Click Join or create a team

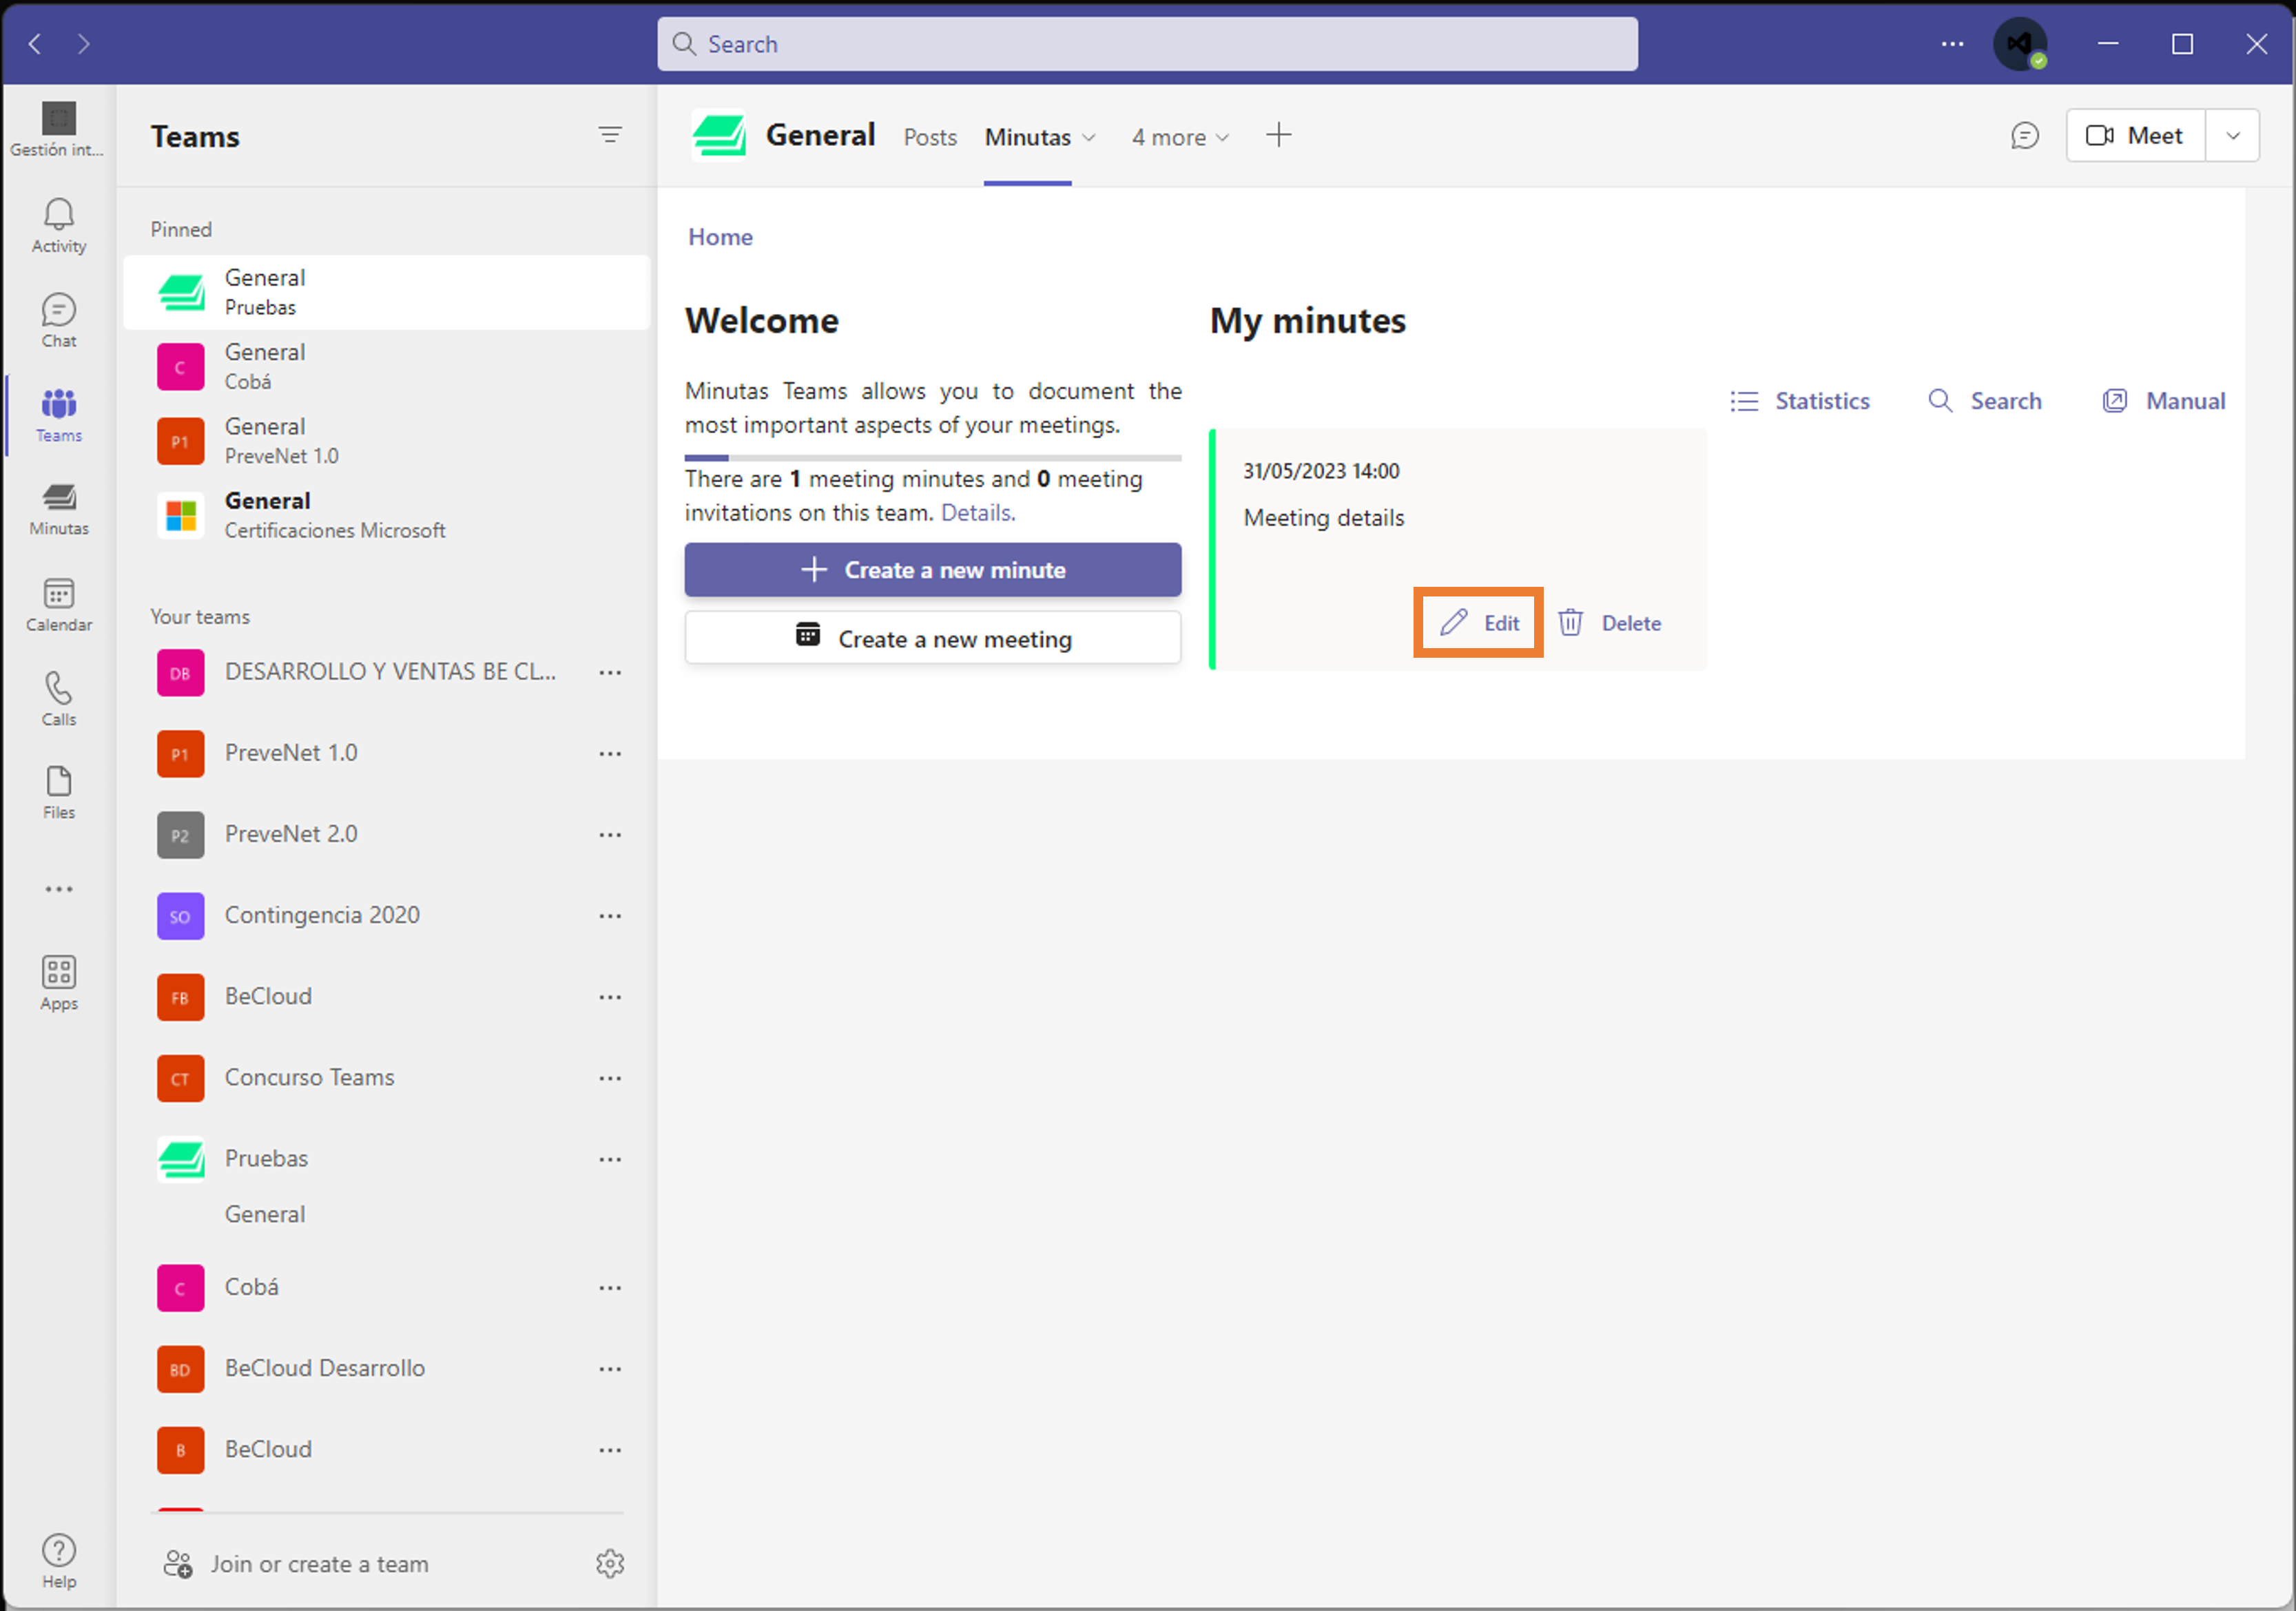tap(297, 1564)
